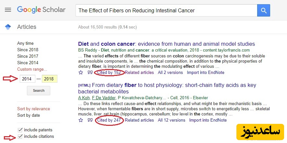Uncheck the include citations checkbox
287x143 pixels.
(20, 137)
